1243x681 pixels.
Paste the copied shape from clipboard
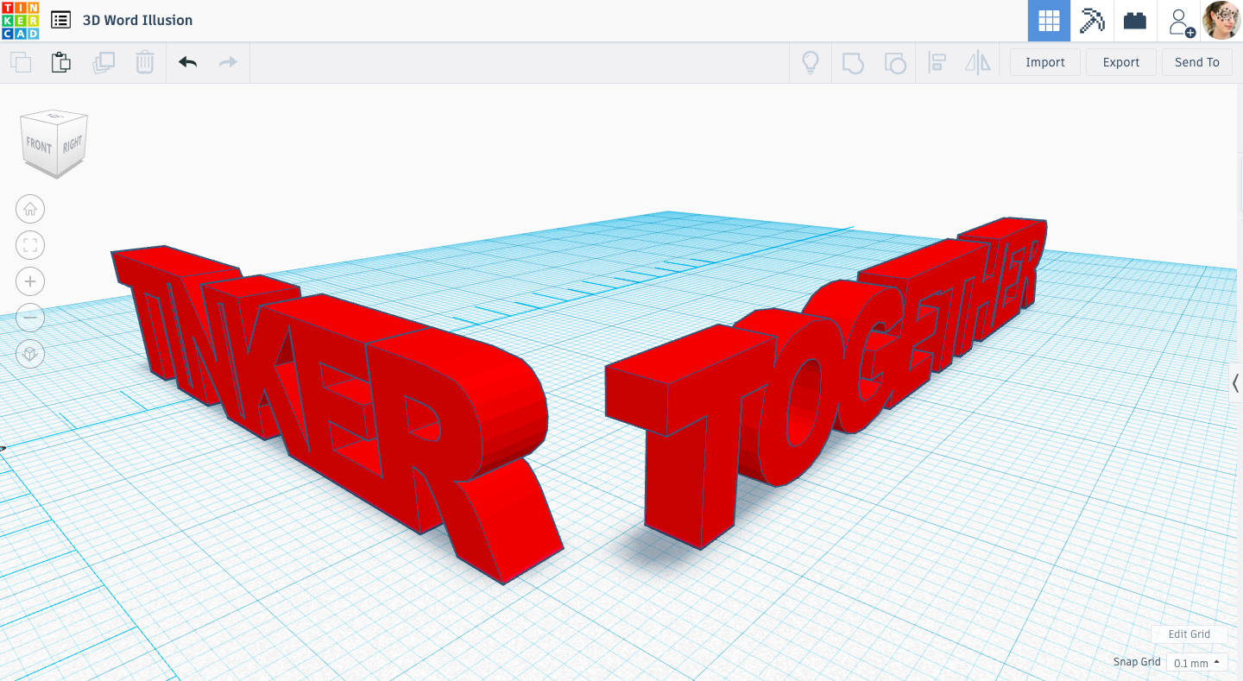coord(60,62)
